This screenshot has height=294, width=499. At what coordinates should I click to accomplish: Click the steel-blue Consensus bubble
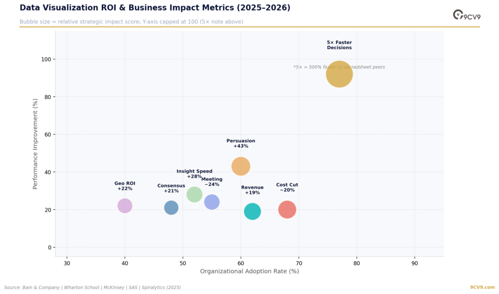(x=171, y=208)
